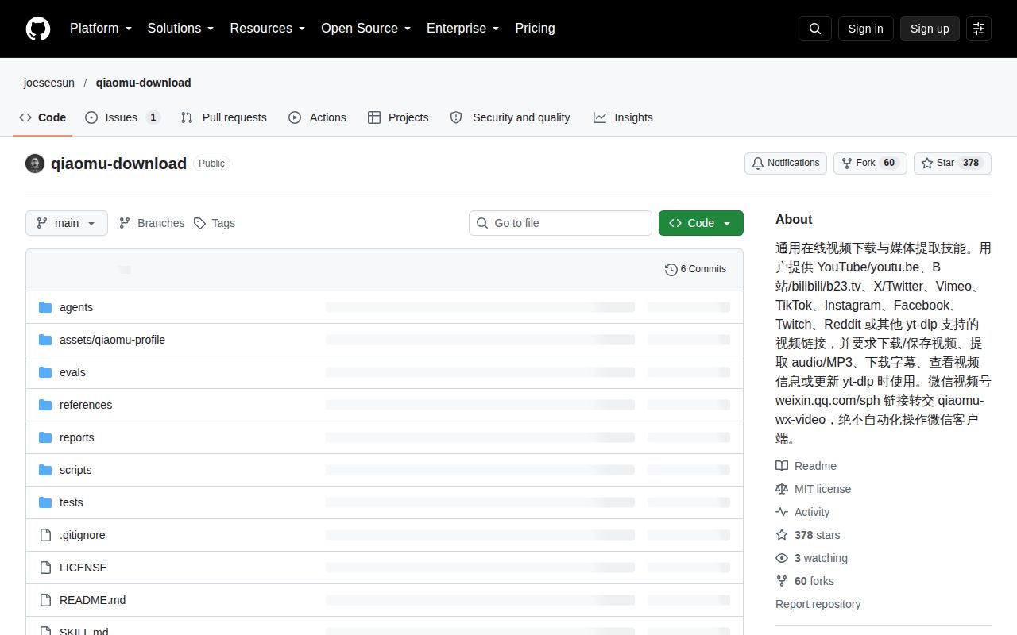Expand the Platform menu
This screenshot has width=1017, height=635.
101,29
